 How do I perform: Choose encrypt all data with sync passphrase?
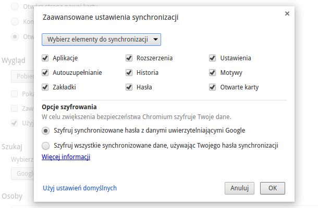[x=46, y=146]
